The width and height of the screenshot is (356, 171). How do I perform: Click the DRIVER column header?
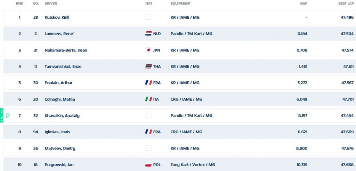51,3
